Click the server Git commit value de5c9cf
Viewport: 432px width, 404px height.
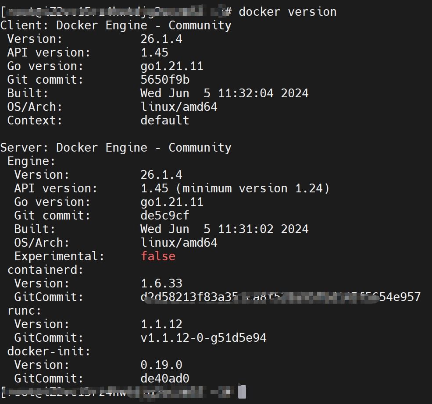coord(165,216)
